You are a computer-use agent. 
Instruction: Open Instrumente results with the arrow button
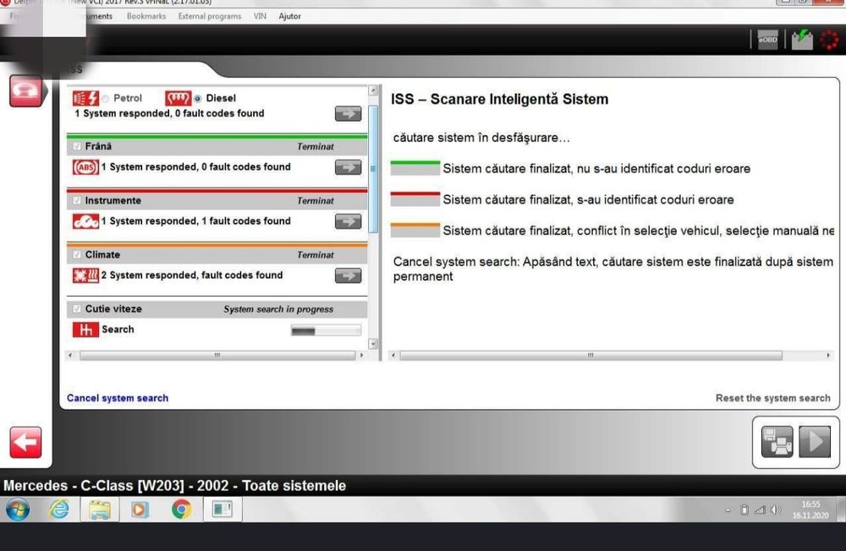pos(348,221)
